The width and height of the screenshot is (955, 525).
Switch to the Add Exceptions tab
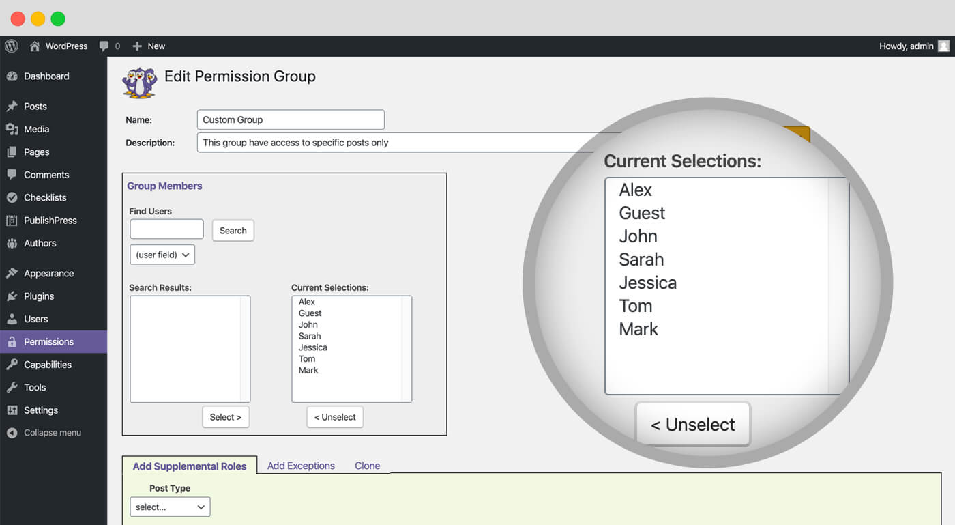pyautogui.click(x=301, y=466)
